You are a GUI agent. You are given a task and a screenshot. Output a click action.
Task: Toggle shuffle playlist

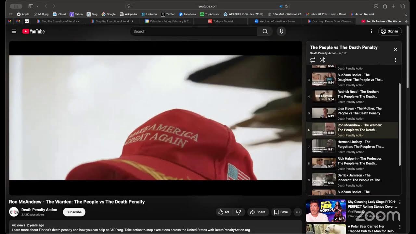(322, 60)
